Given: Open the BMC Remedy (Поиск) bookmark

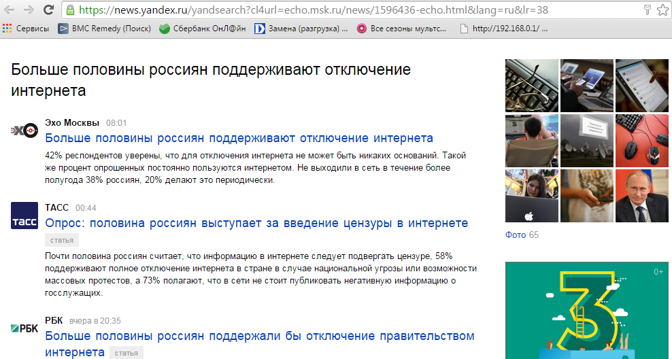Looking at the screenshot, I should tap(104, 29).
